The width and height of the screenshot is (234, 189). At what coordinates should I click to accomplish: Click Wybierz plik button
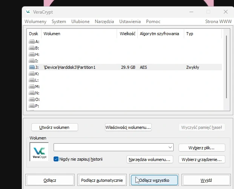click(x=202, y=148)
